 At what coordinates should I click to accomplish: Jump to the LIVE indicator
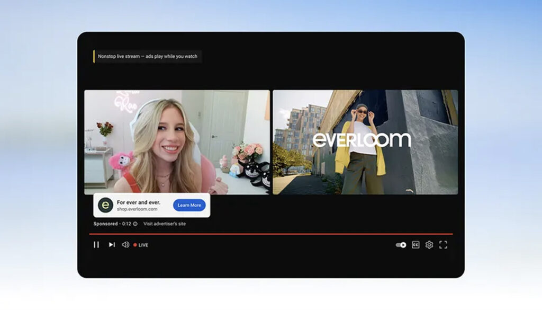pos(141,245)
